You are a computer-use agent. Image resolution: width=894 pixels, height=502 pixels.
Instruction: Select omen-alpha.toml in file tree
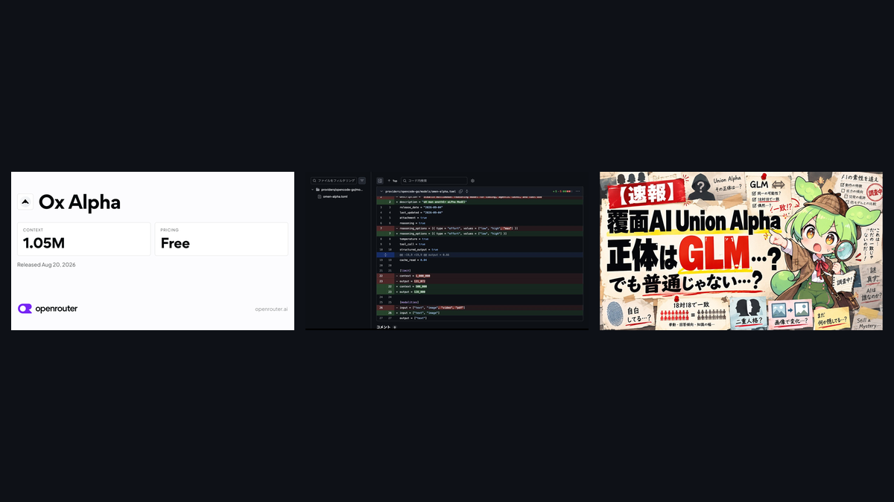[x=335, y=196]
